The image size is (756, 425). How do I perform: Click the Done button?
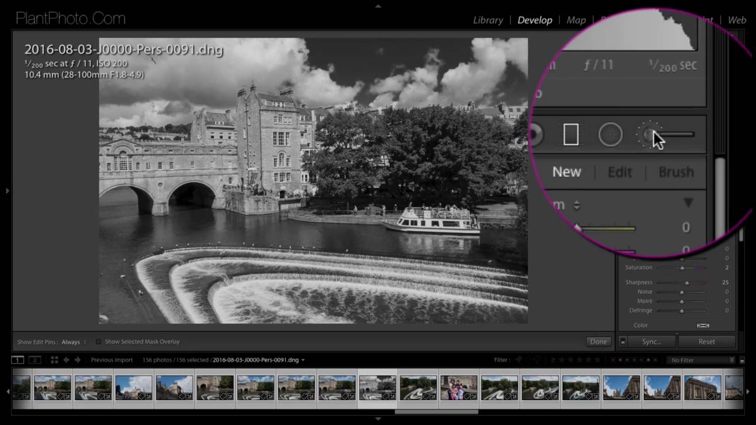[598, 342]
